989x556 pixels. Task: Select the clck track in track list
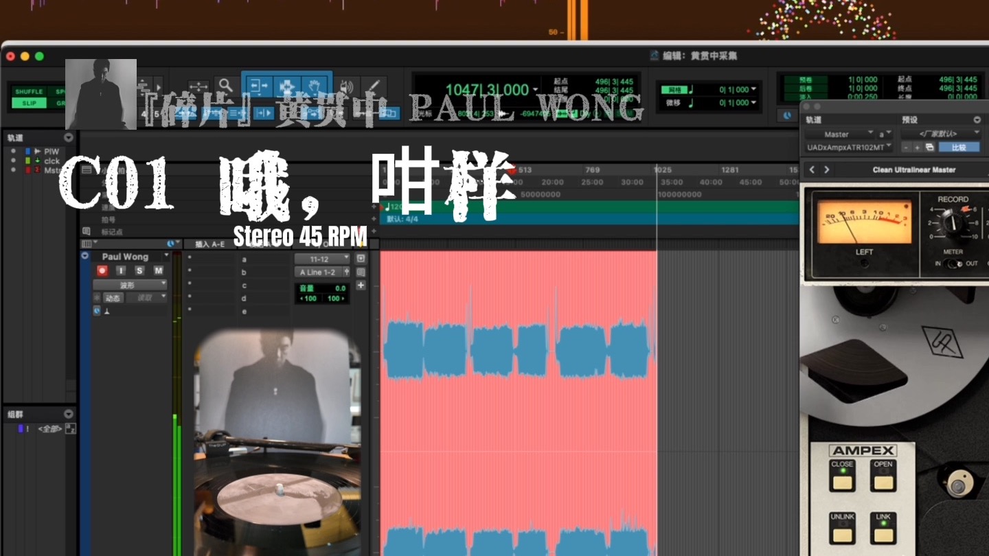[52, 161]
